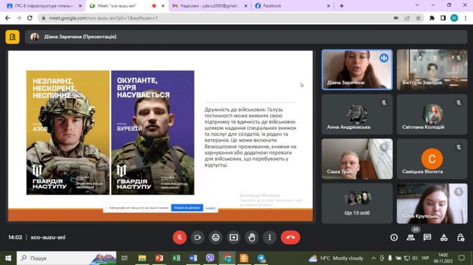Open Telegram from the taskbar
This screenshot has width=473, height=265.
tap(261, 258)
